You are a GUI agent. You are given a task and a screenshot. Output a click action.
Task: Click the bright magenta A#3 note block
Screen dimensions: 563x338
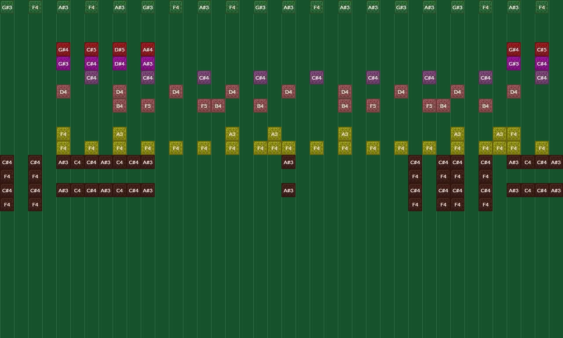pyautogui.click(x=148, y=63)
